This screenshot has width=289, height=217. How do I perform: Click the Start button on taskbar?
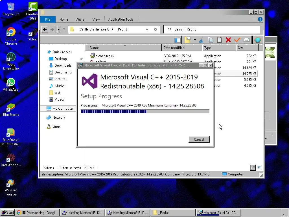tap(8, 212)
